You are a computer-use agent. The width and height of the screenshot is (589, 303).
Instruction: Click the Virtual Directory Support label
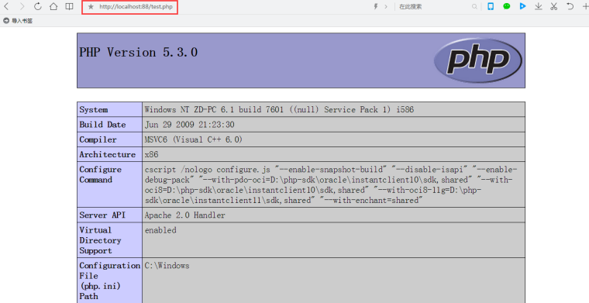coord(100,240)
